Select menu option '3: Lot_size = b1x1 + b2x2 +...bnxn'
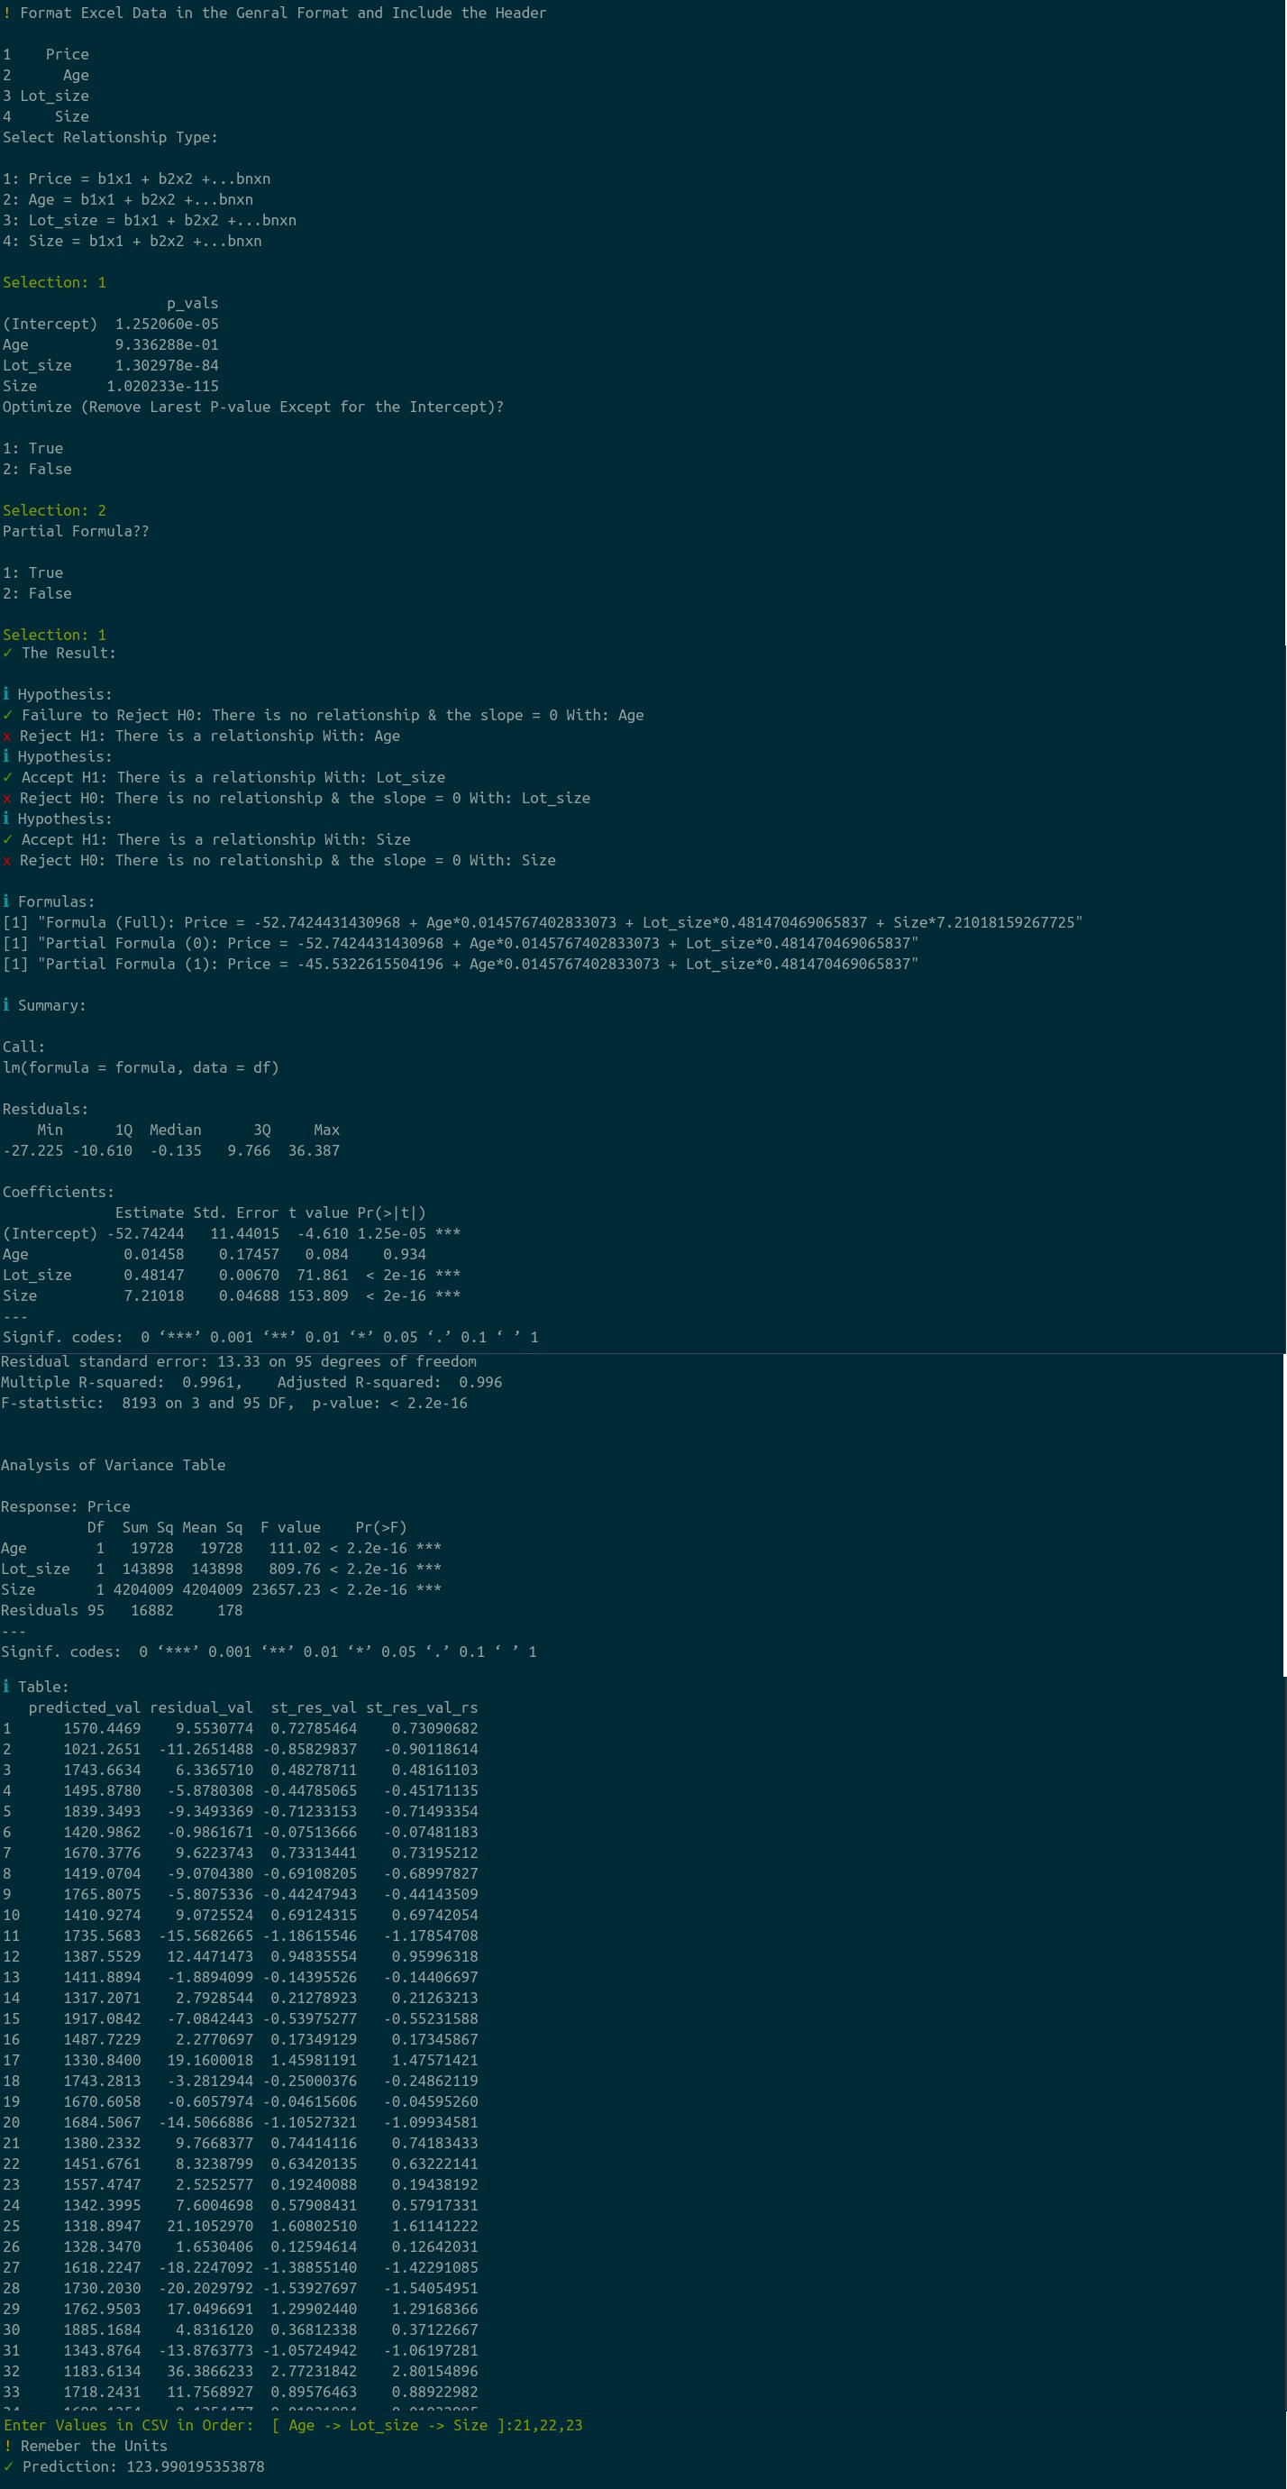1287x2489 pixels. tap(149, 220)
